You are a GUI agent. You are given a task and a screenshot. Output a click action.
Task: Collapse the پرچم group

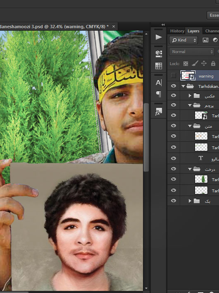(x=190, y=105)
